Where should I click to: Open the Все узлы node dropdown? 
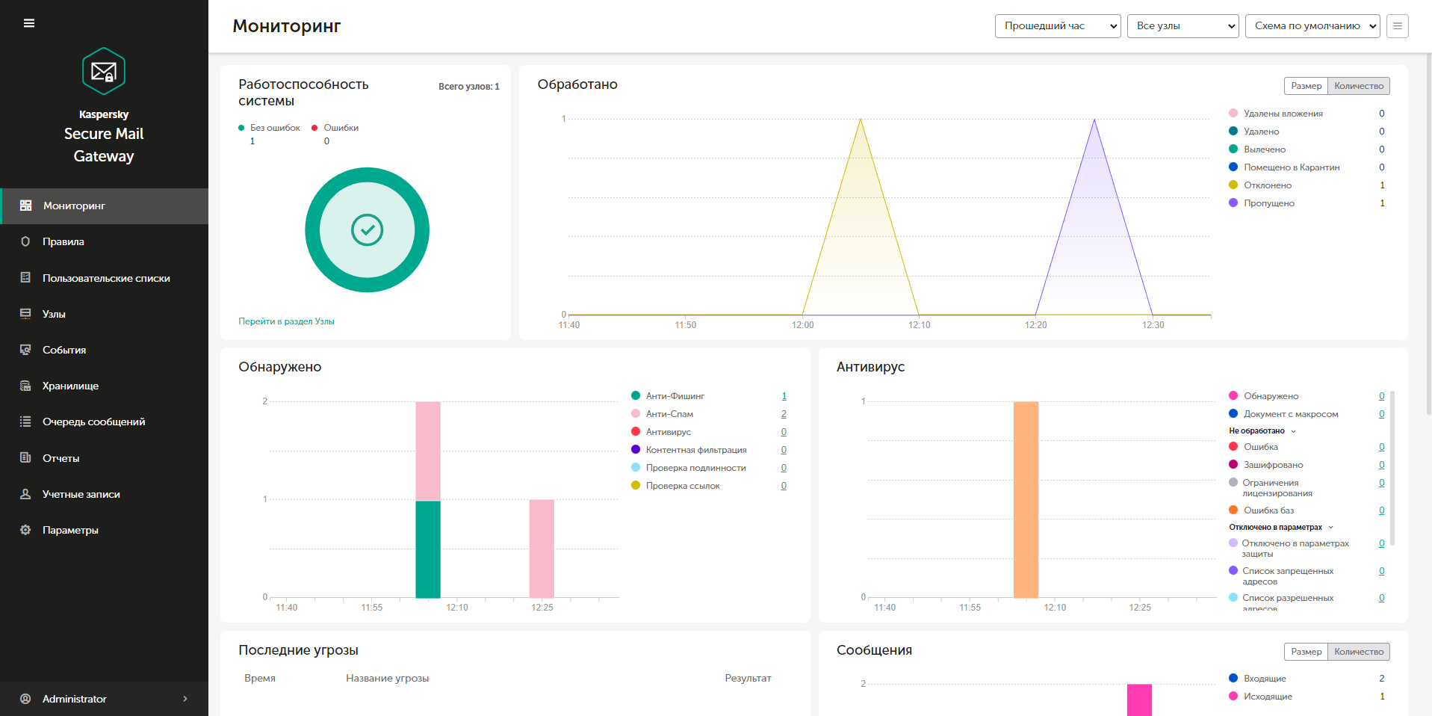[x=1183, y=26]
